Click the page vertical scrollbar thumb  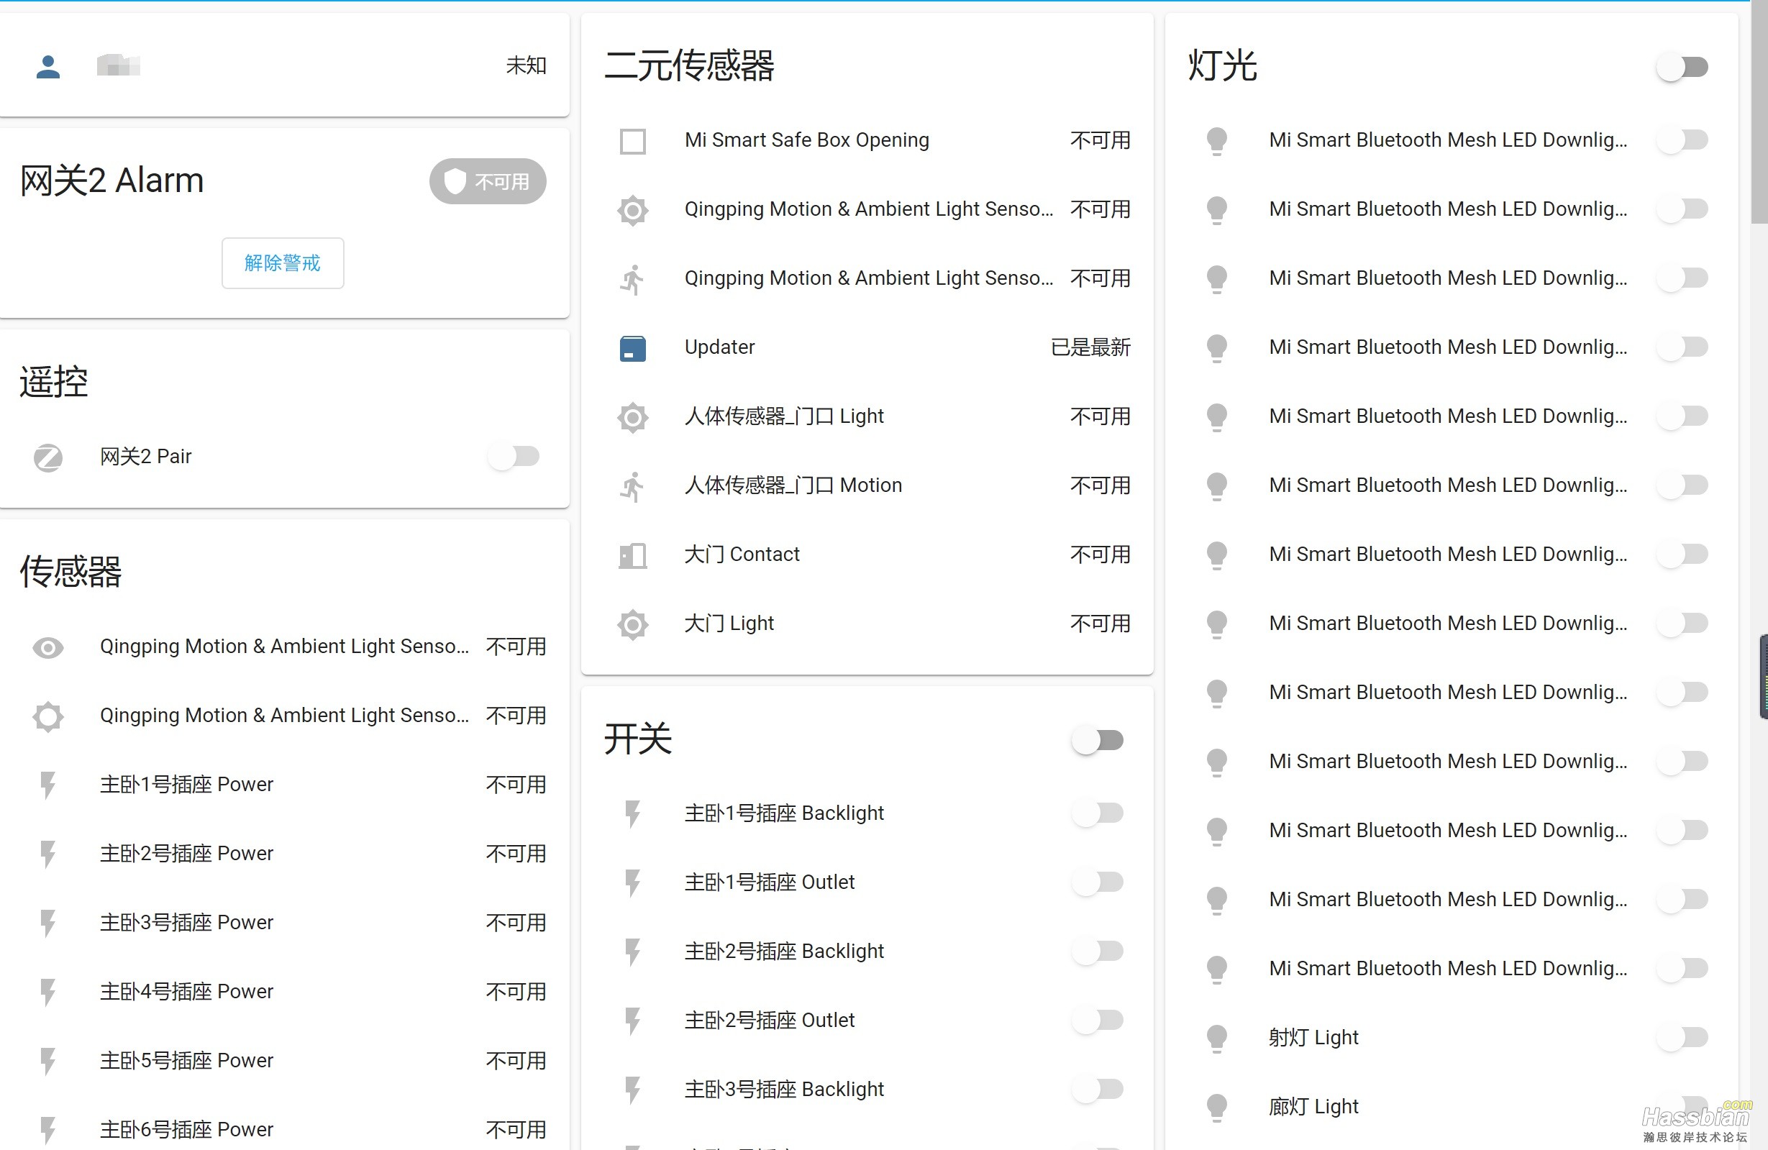[1759, 111]
